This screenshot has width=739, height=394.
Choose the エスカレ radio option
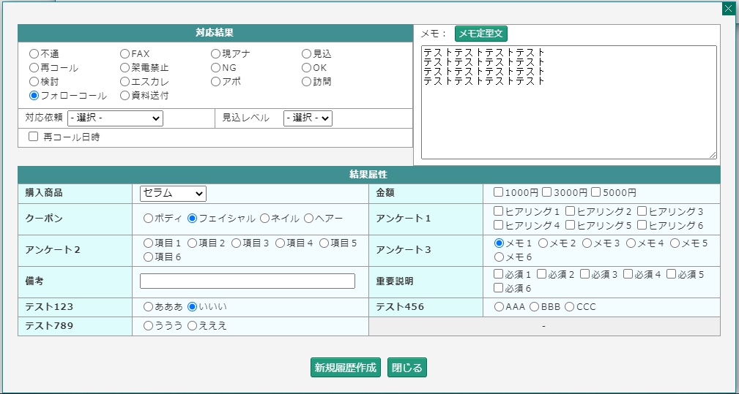[125, 82]
